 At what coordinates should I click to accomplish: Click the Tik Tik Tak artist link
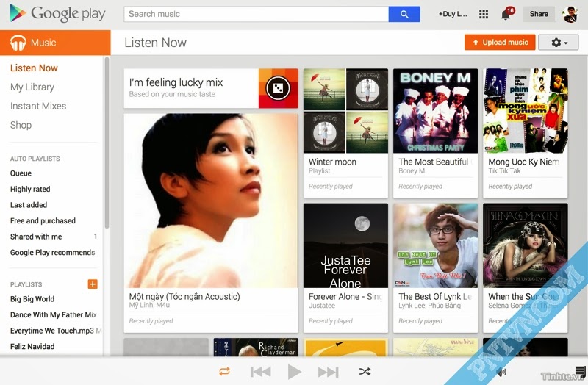[x=504, y=171]
